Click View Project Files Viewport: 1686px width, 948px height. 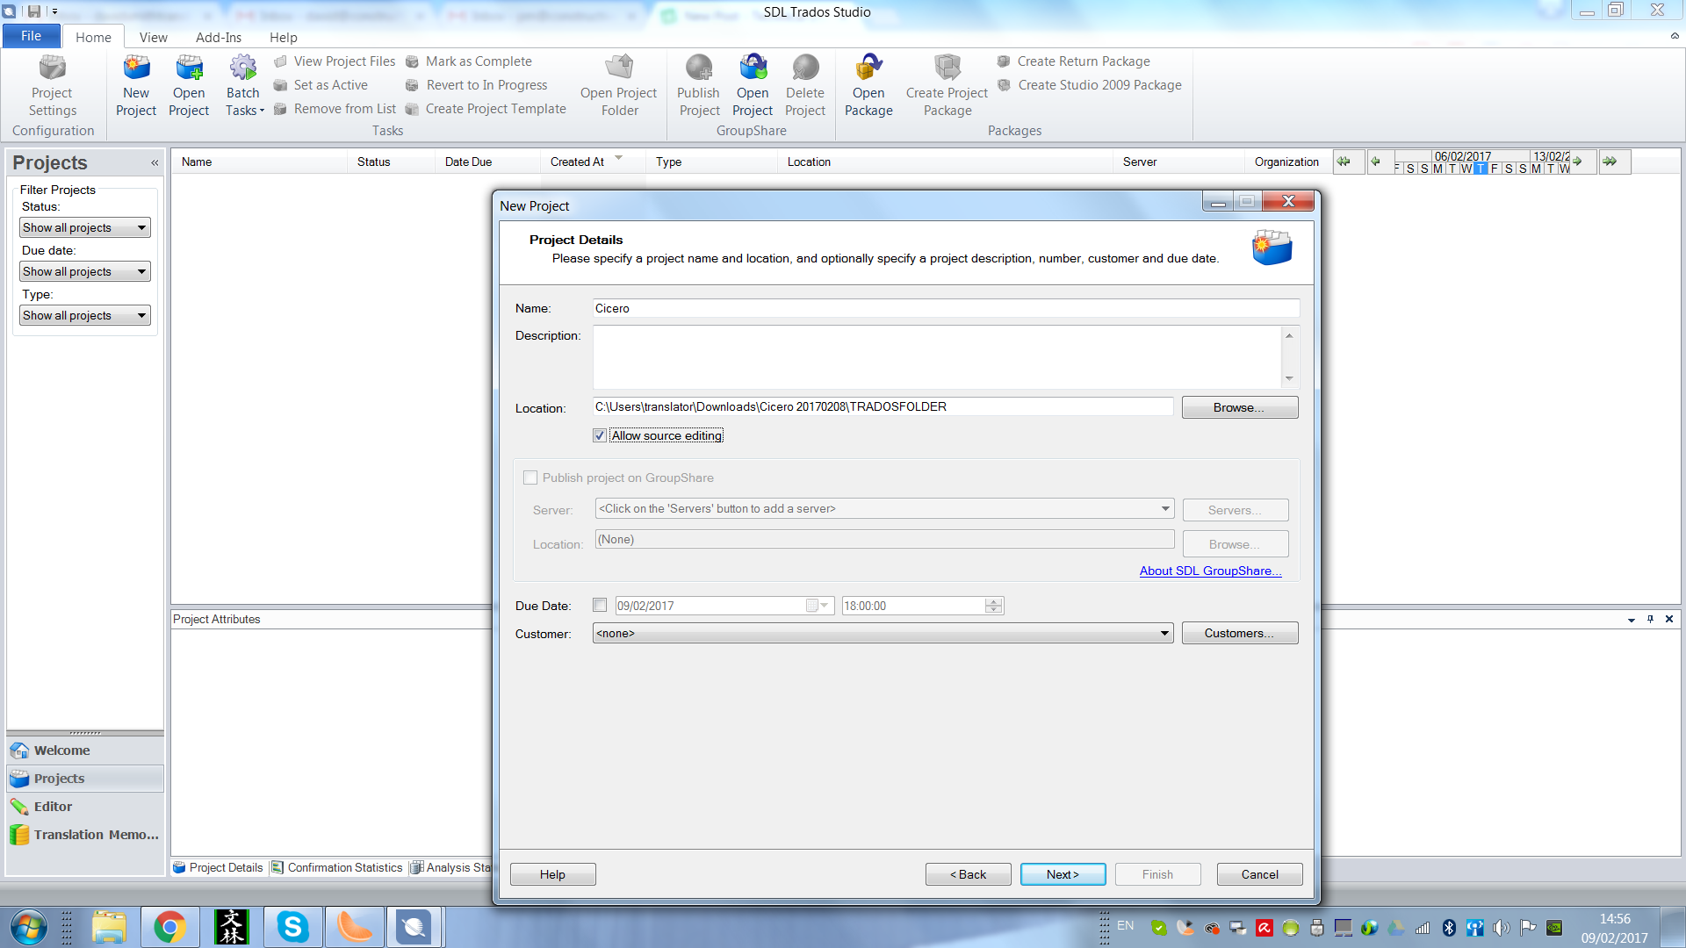335,61
